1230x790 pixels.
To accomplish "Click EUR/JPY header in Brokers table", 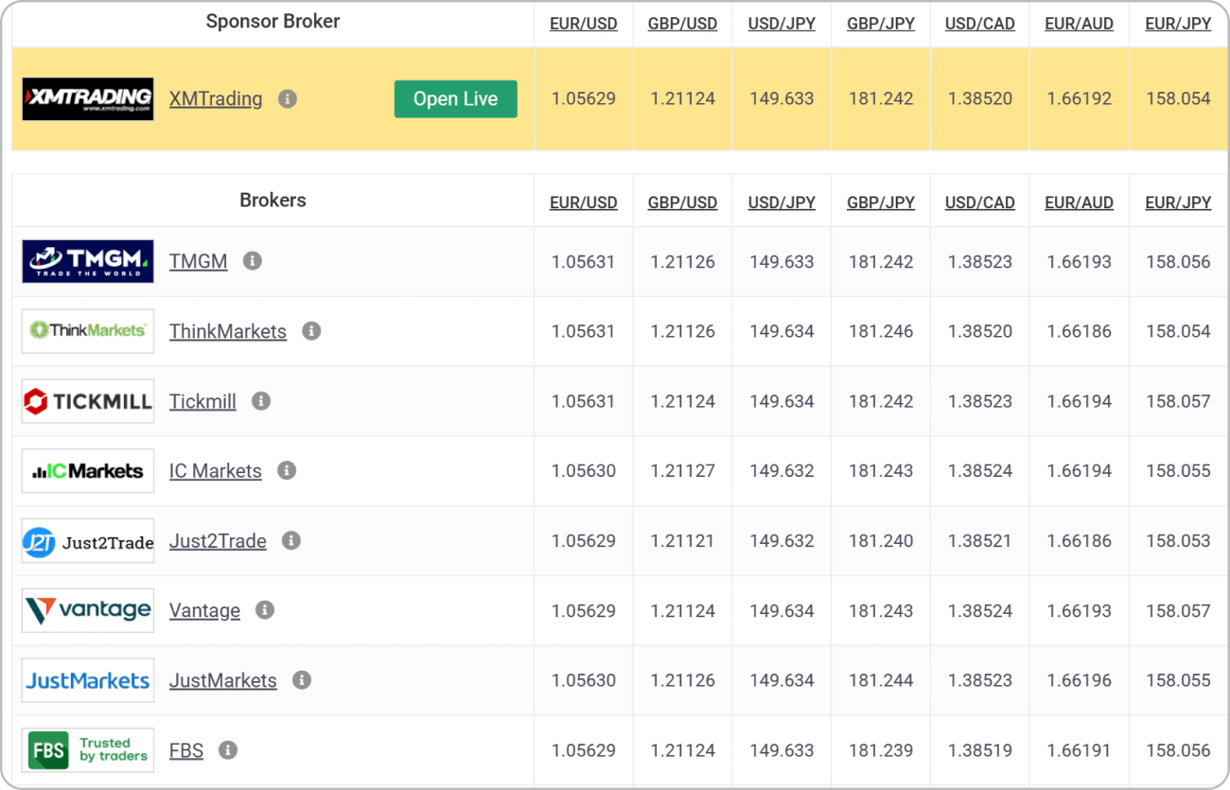I will tap(1178, 202).
